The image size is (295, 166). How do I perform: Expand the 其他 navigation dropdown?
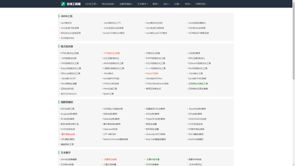[188, 4]
